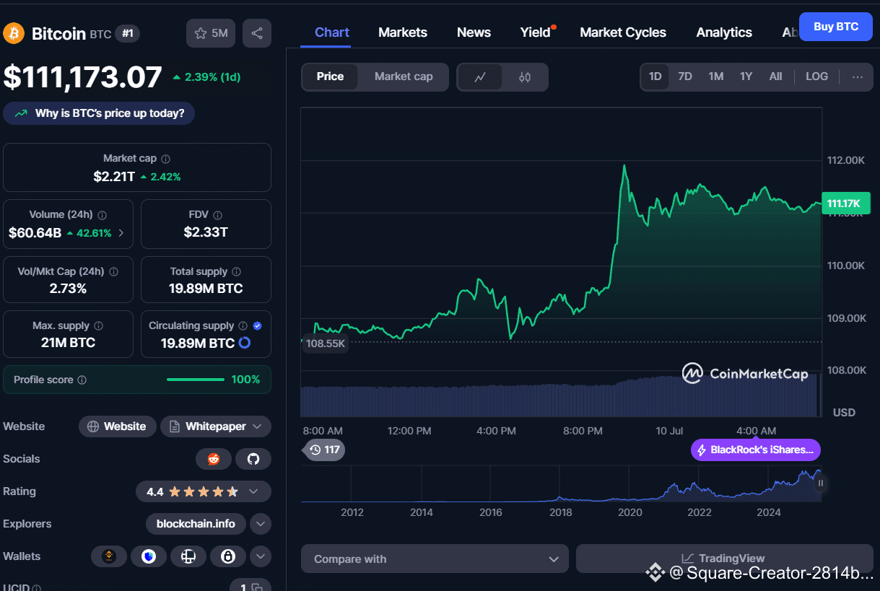Open the News tab
The width and height of the screenshot is (880, 591).
click(474, 32)
